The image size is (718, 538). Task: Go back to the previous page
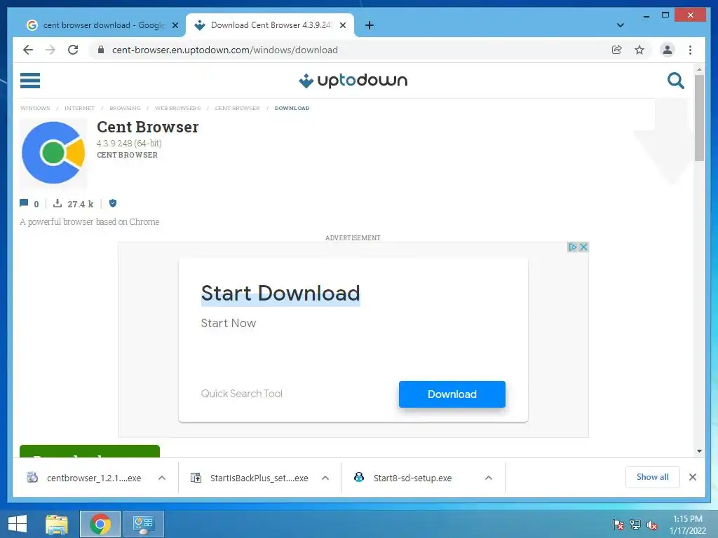click(x=28, y=50)
